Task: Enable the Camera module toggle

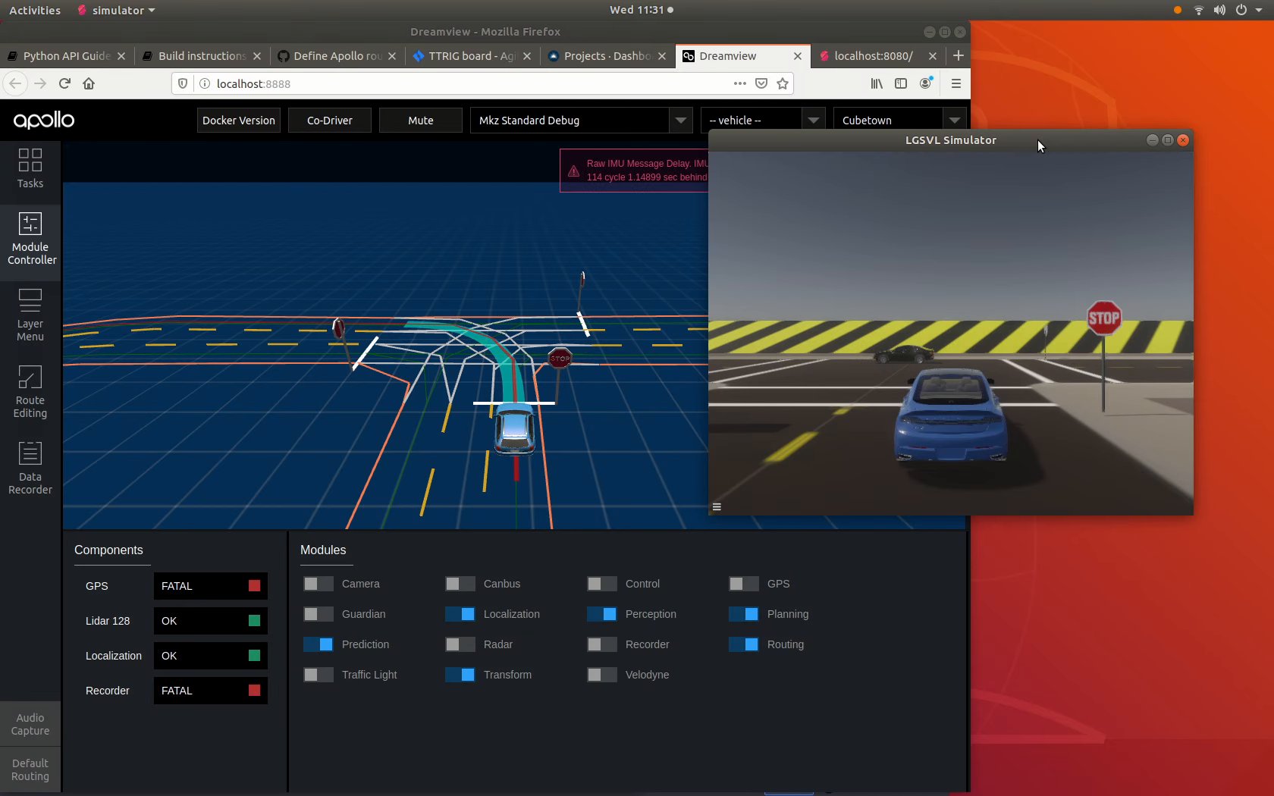Action: click(318, 584)
